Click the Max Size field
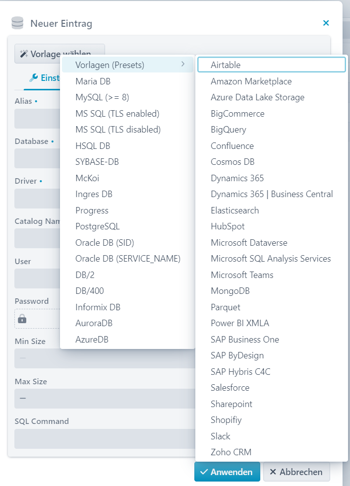The width and height of the screenshot is (350, 486). click(x=105, y=399)
